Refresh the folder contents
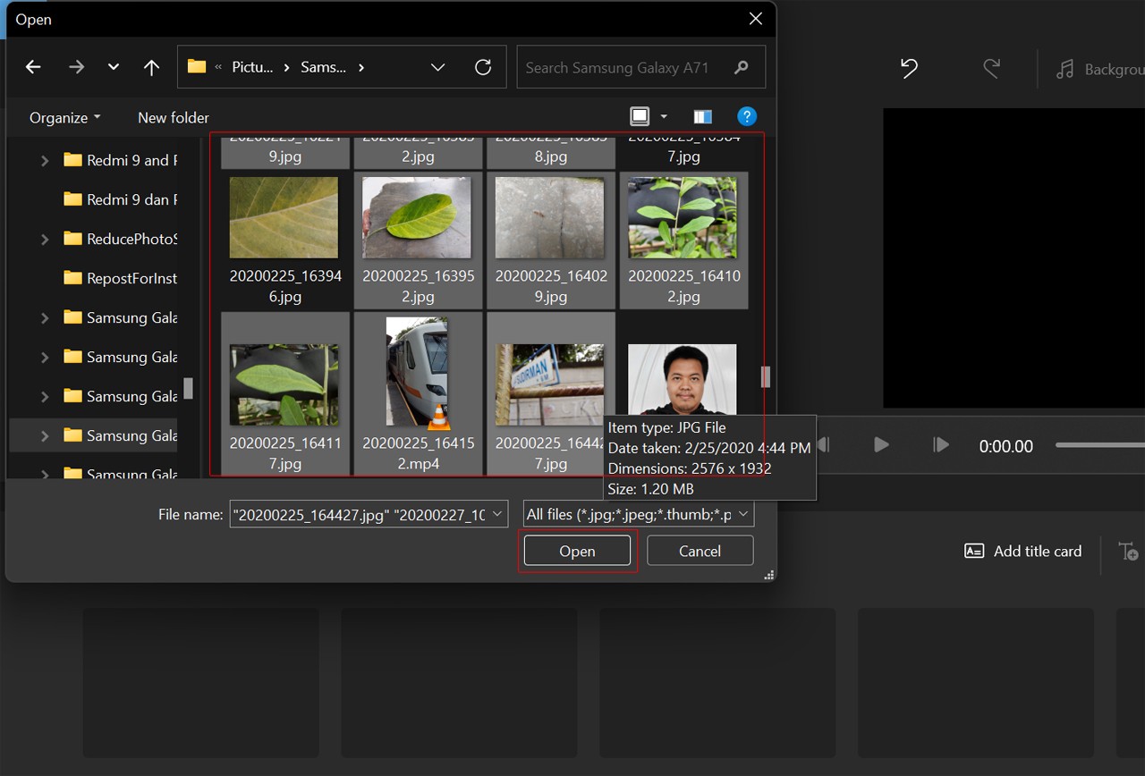This screenshot has height=776, width=1145. click(x=483, y=66)
